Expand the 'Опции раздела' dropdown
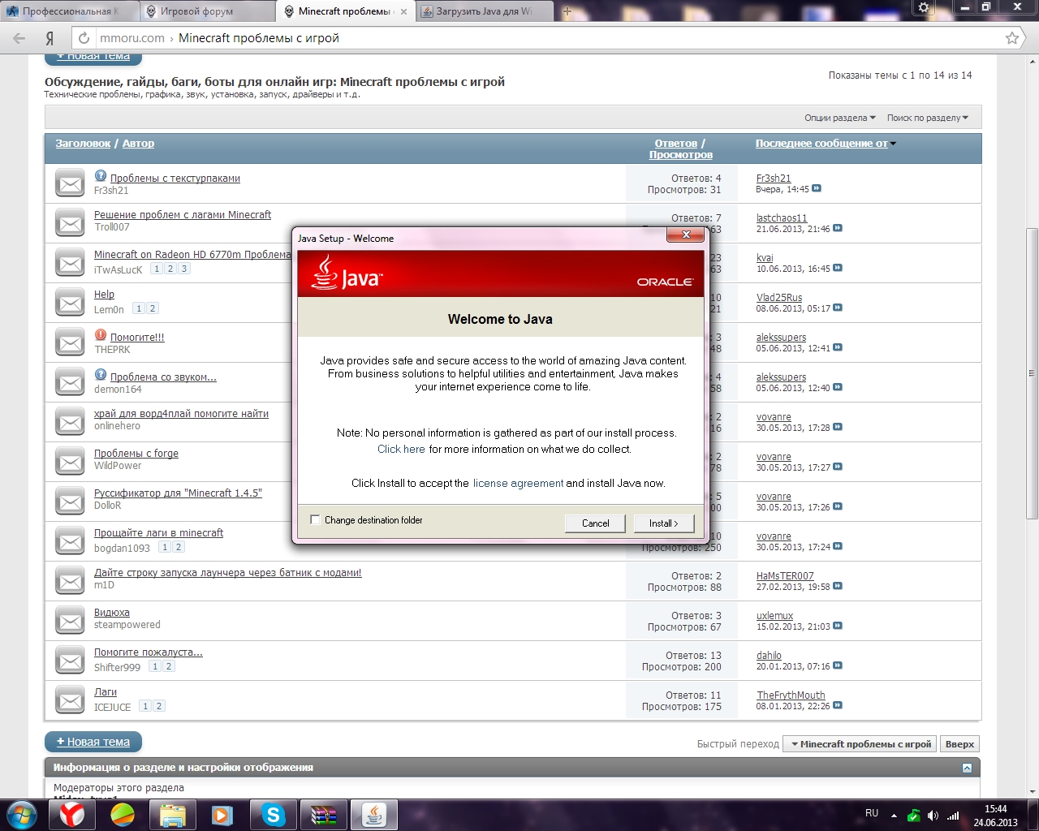The height and width of the screenshot is (831, 1039). [840, 118]
